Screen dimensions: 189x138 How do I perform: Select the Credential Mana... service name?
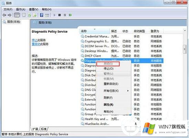pyautogui.click(x=97, y=36)
